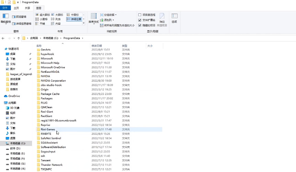Open Music (音乐) under This PC
296x172 pixels.
(x=11, y=133)
